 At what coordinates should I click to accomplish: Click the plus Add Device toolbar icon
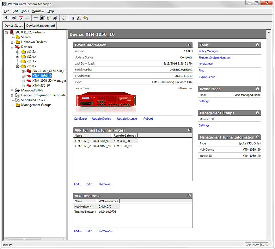coord(35,18)
